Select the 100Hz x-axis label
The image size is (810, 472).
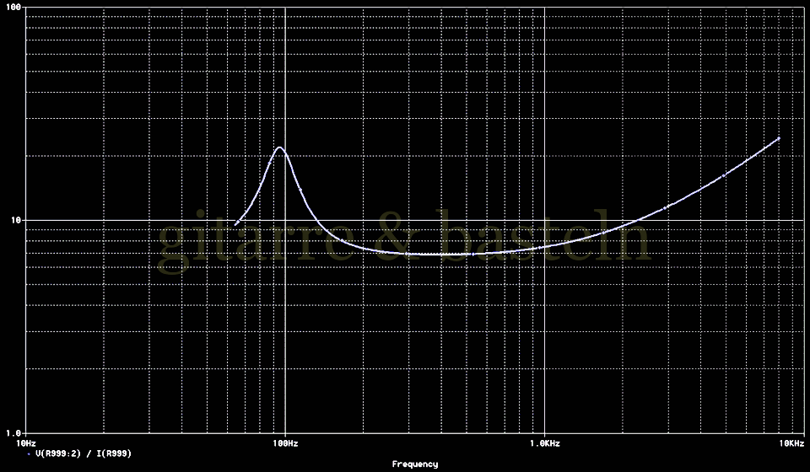click(x=285, y=442)
